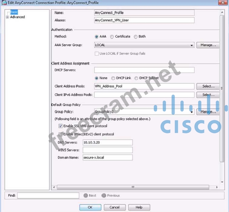Click the DNS Servers input field
The image size is (229, 212).
[x=107, y=143]
